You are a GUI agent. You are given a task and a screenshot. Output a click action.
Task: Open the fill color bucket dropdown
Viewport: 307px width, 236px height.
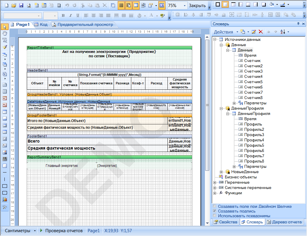click(x=277, y=4)
